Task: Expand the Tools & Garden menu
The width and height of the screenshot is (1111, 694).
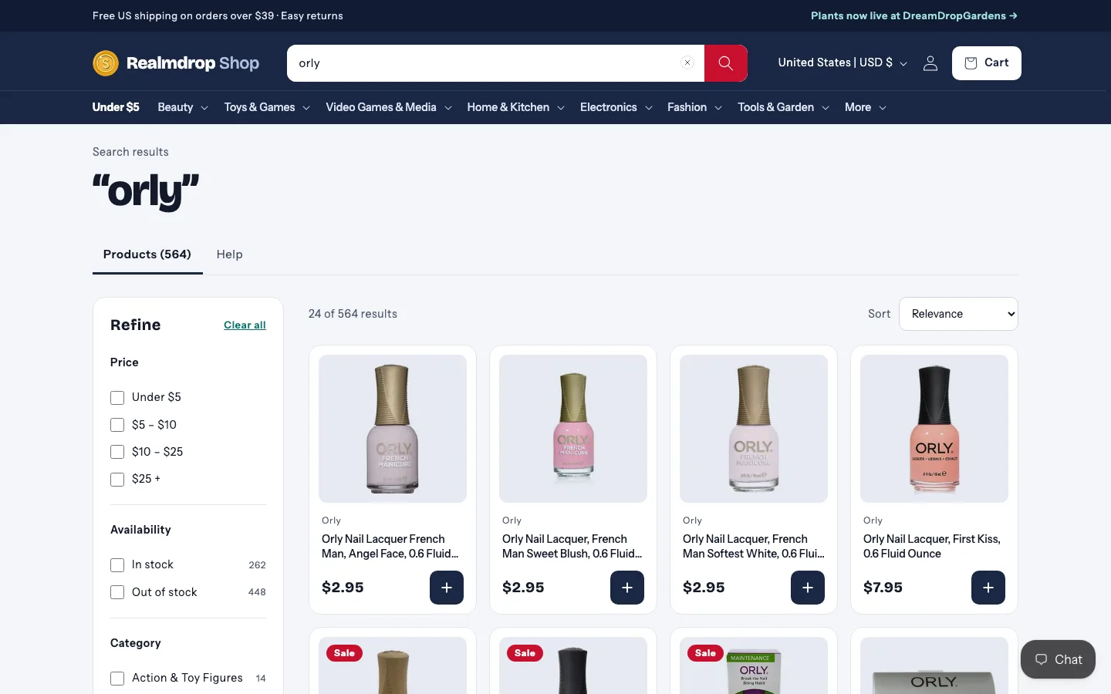Action: [783, 107]
